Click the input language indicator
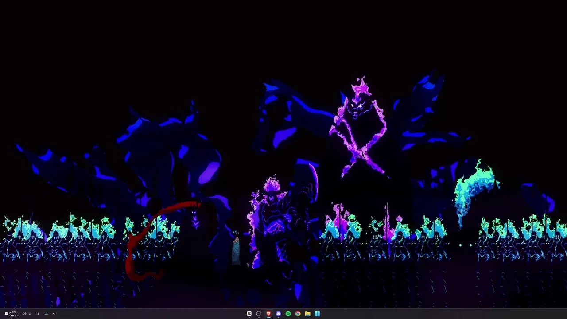Viewport: 567px width, 319px height. click(38, 314)
